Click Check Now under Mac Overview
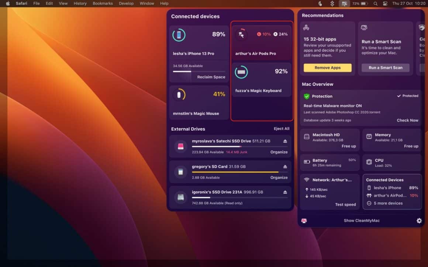 coord(407,120)
